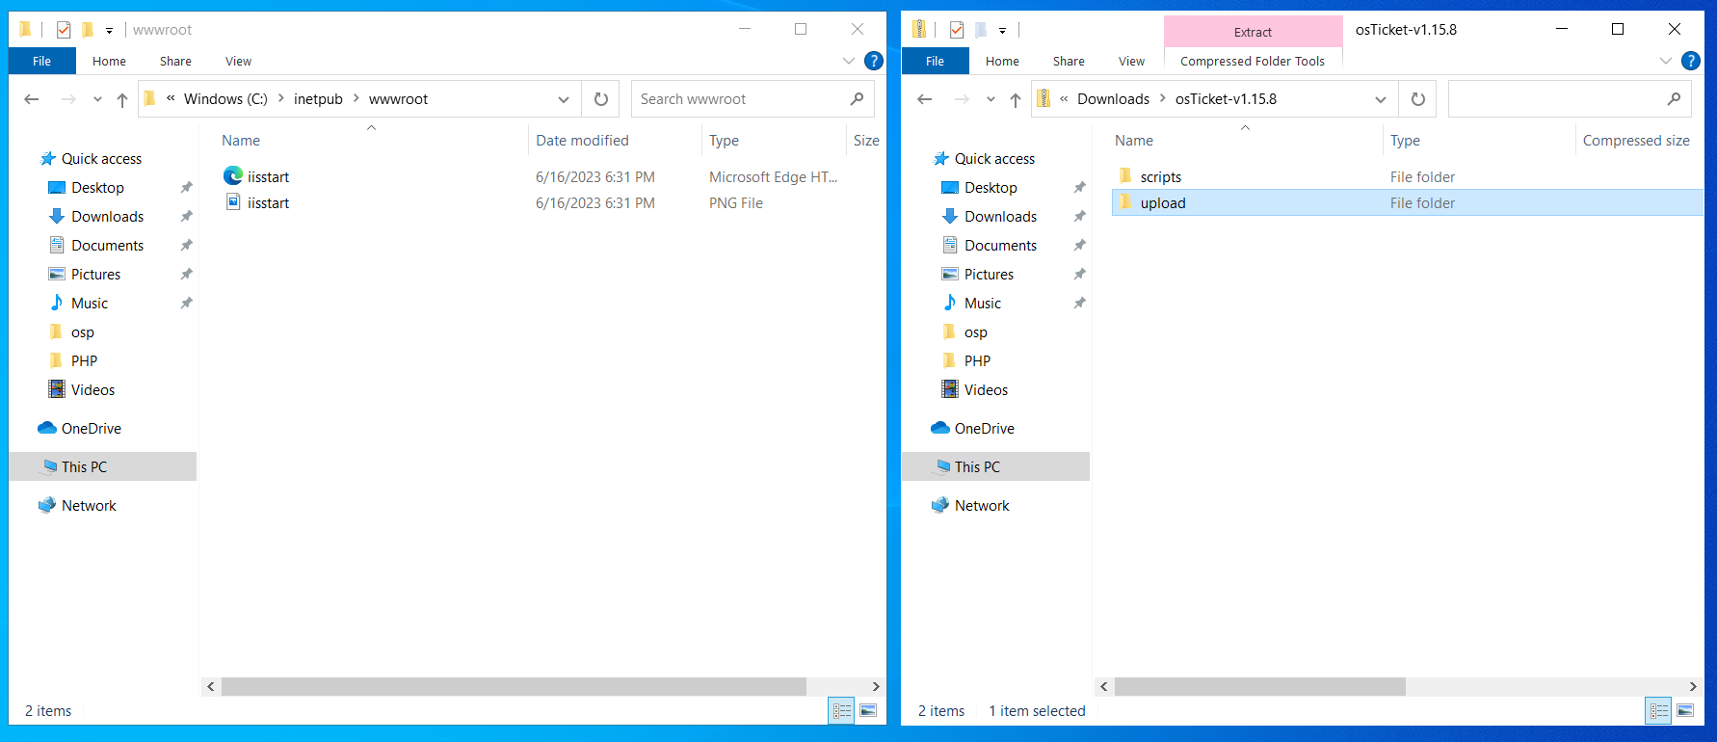Image resolution: width=1717 pixels, height=742 pixels.
Task: Go up one level in wwwroot window
Action: 122,99
